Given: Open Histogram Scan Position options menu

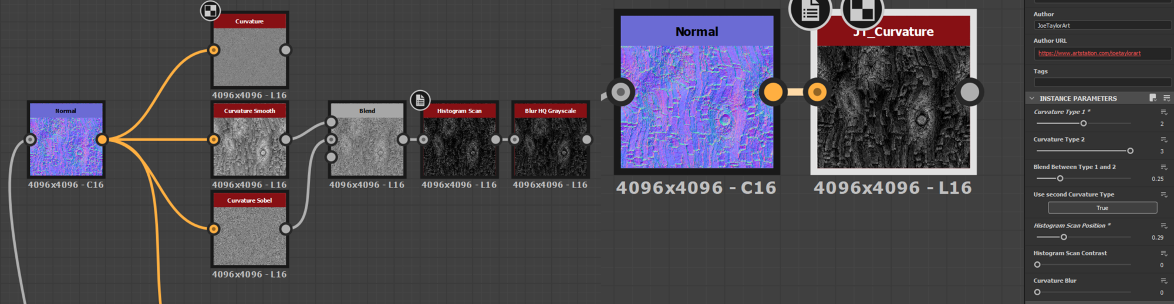Looking at the screenshot, I should point(1163,226).
